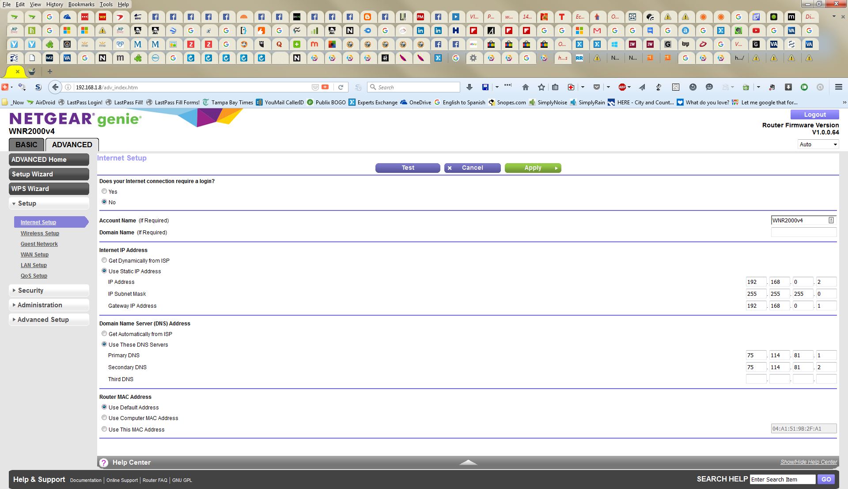Choose Get Dynamically from ISP
The width and height of the screenshot is (848, 489).
pyautogui.click(x=104, y=260)
